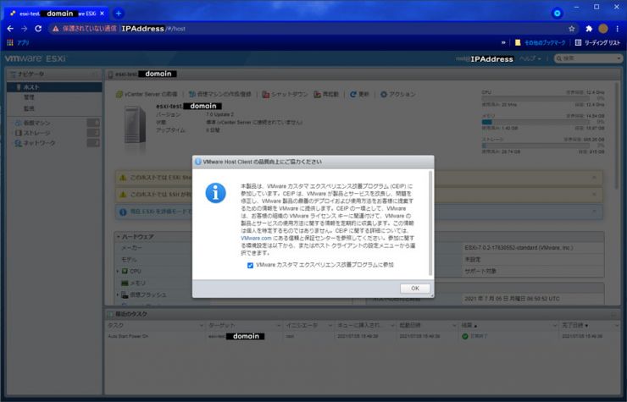Select ホスト in the navigator

pyautogui.click(x=54, y=87)
